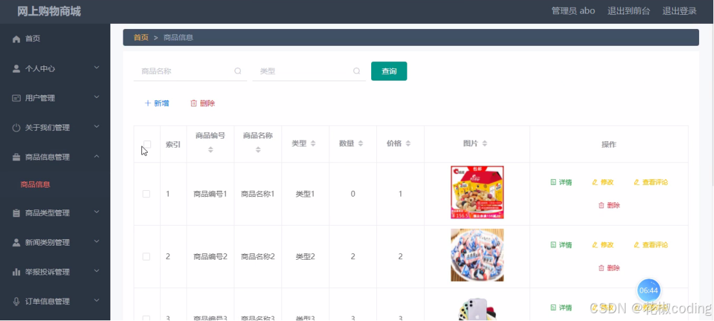Click 删除 for 商品名称1 row
This screenshot has height=321, width=714.
(x=609, y=205)
